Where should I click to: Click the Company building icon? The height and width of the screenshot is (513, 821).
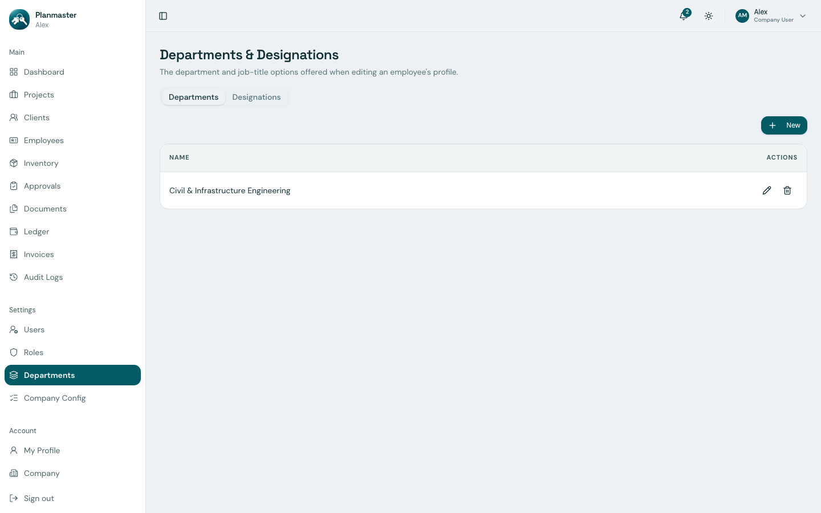click(x=14, y=473)
